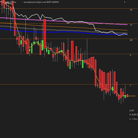Click the current price value 6.20
The height and width of the screenshot is (138, 138).
point(132,110)
